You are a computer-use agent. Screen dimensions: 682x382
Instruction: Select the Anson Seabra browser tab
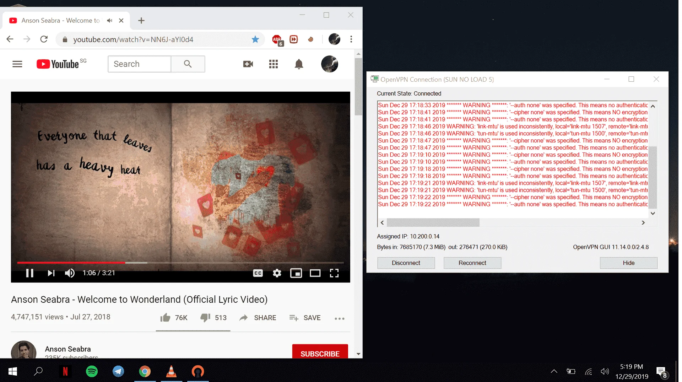point(60,21)
